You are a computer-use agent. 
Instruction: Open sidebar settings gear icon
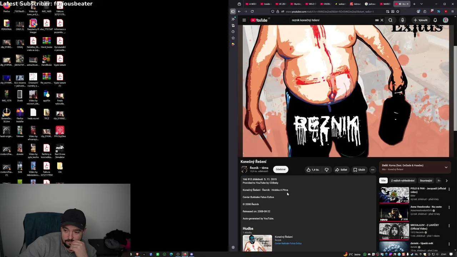coord(233,247)
